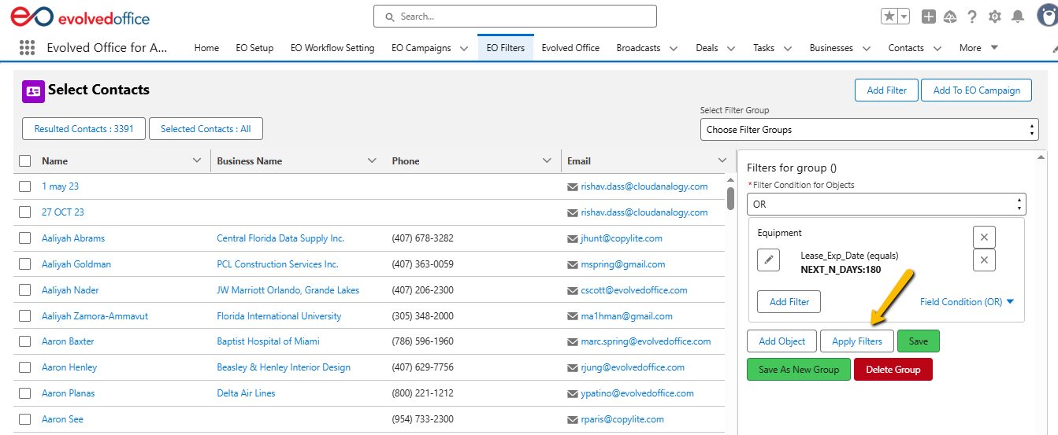Open the Global Actions plus icon
This screenshot has height=435, width=1058.
click(929, 16)
